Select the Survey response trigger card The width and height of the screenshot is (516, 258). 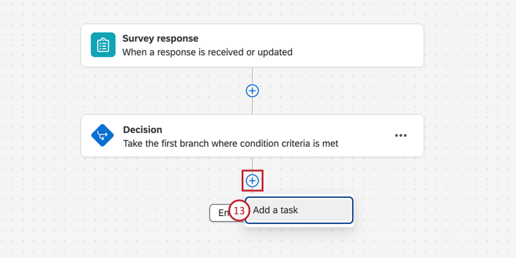tap(252, 46)
